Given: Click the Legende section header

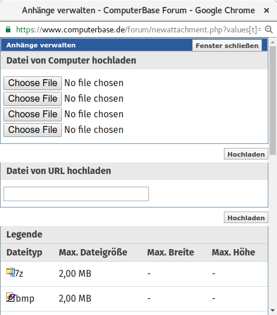Looking at the screenshot, I should (24, 235).
